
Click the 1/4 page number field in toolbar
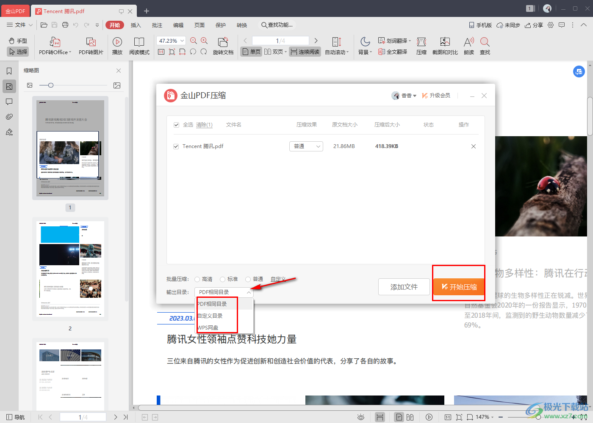click(280, 41)
